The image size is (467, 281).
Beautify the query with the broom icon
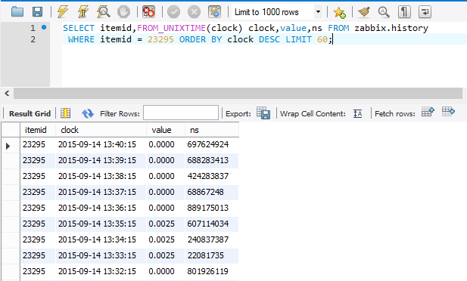click(x=363, y=12)
